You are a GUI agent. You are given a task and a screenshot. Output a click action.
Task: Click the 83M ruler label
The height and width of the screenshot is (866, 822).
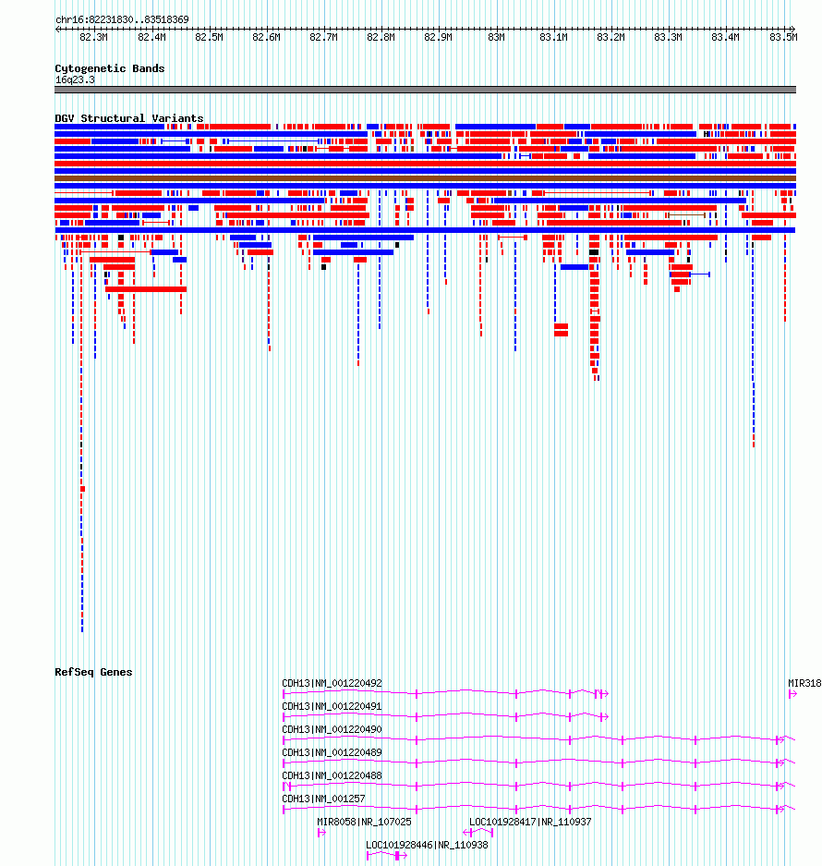coord(496,37)
